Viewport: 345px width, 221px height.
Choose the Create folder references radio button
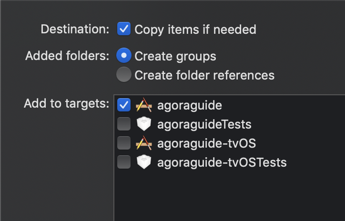124,75
